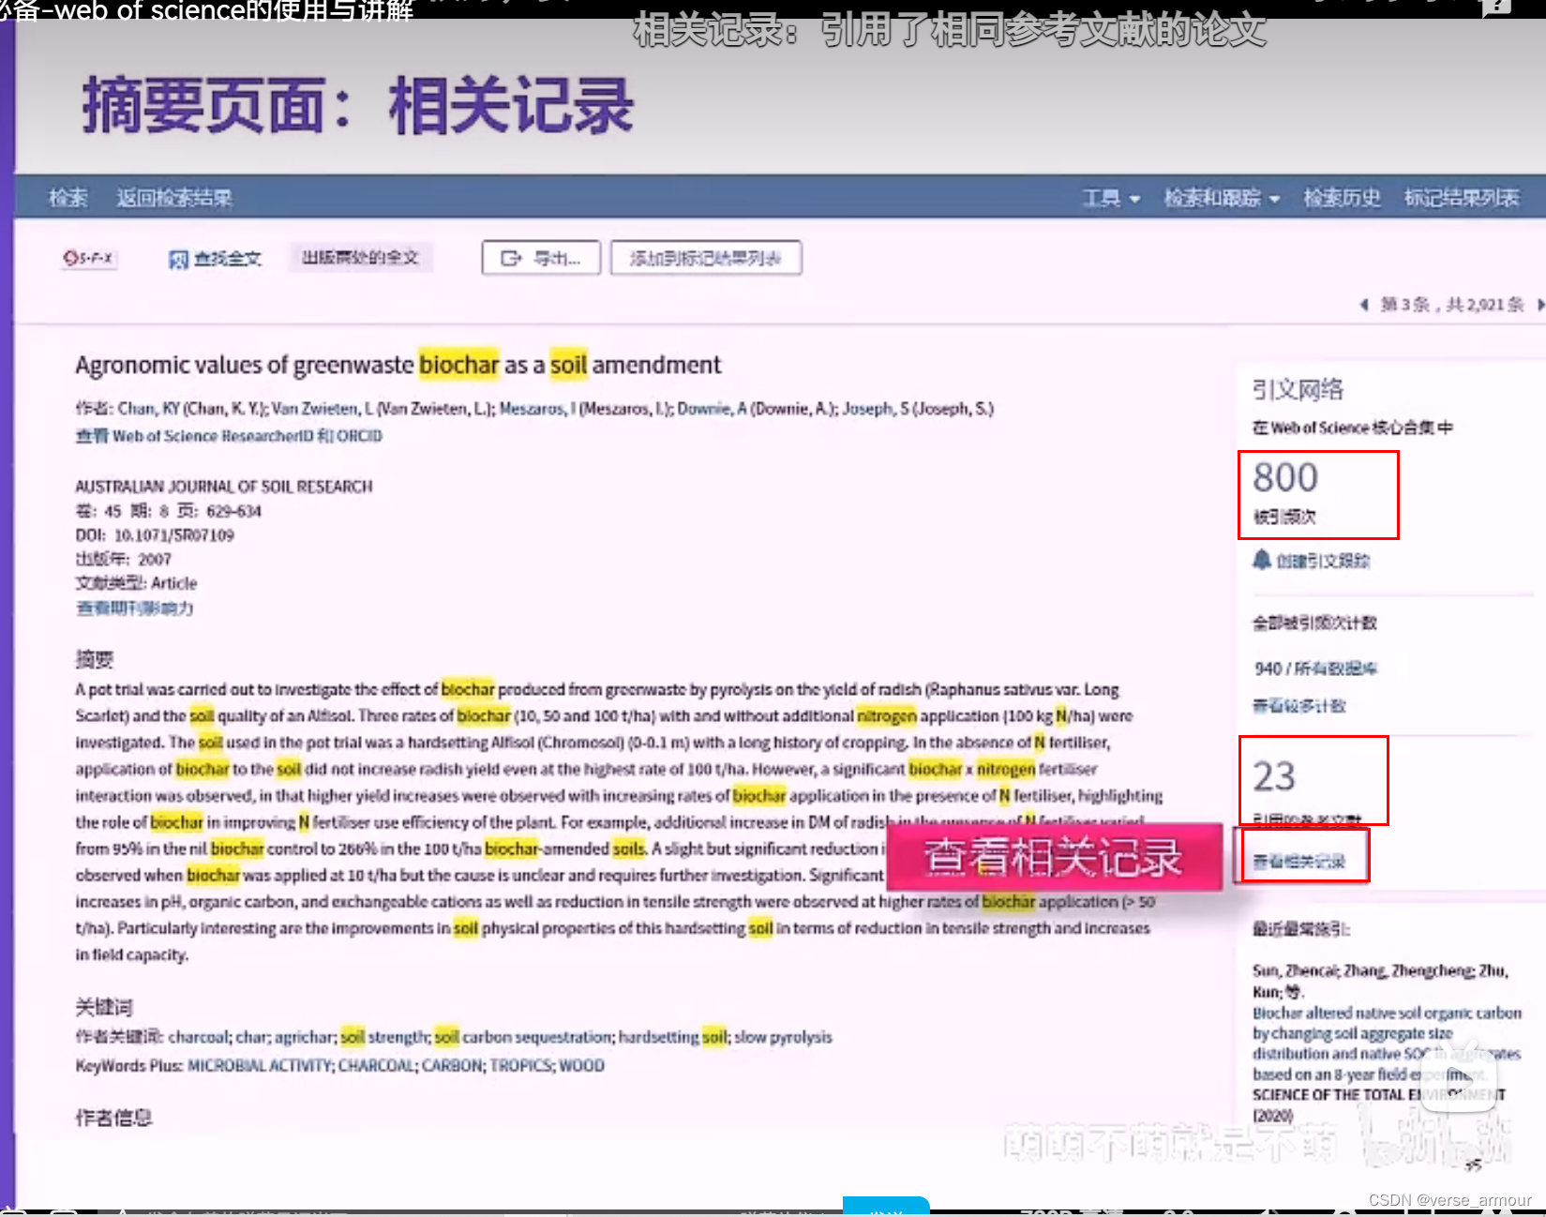
Task: Click the 摘要 abstract heading
Action: click(95, 659)
